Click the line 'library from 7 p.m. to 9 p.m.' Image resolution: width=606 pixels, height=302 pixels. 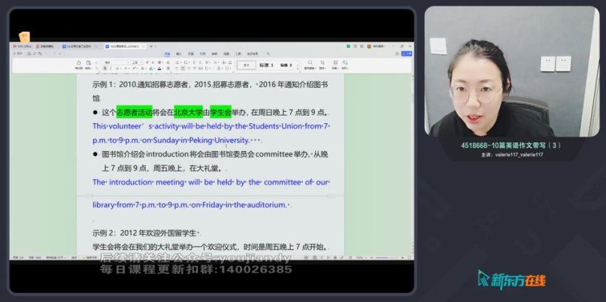(191, 205)
